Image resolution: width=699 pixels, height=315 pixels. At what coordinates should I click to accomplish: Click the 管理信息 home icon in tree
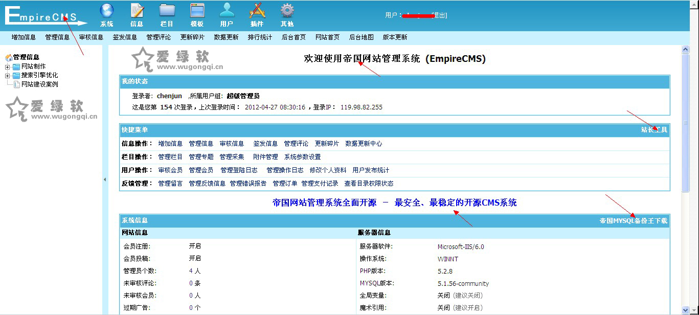pos(9,58)
